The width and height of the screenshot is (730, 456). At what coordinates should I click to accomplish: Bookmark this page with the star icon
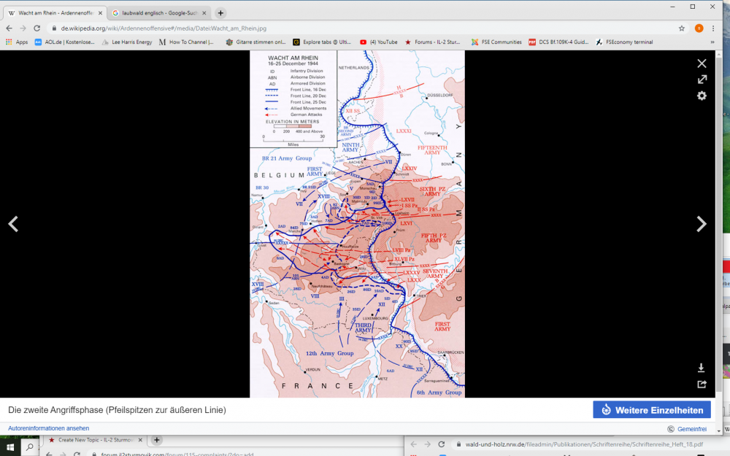(x=681, y=28)
